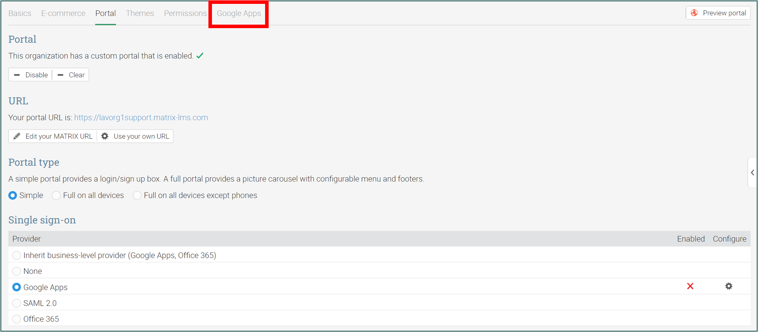
Task: Click the green checkmark beside portal enabled text
Action: tap(200, 56)
